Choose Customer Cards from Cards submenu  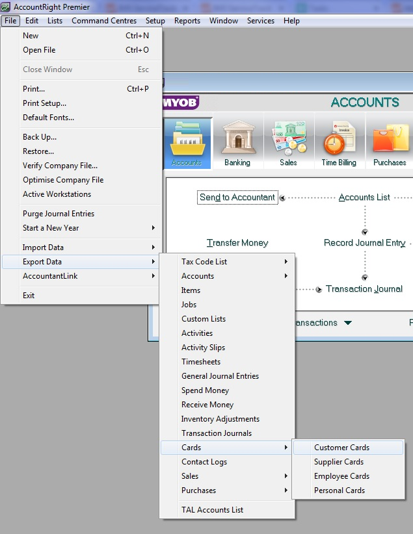tap(348, 448)
